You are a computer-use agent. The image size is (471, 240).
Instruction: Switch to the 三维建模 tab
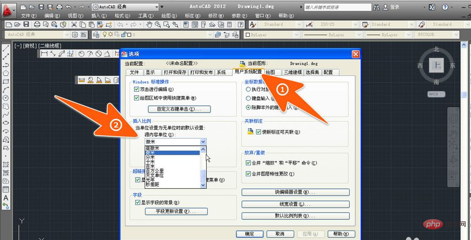(x=293, y=72)
